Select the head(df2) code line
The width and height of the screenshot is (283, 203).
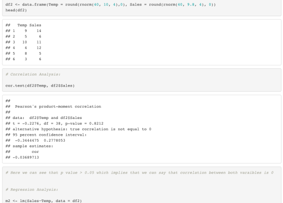coord(16,10)
